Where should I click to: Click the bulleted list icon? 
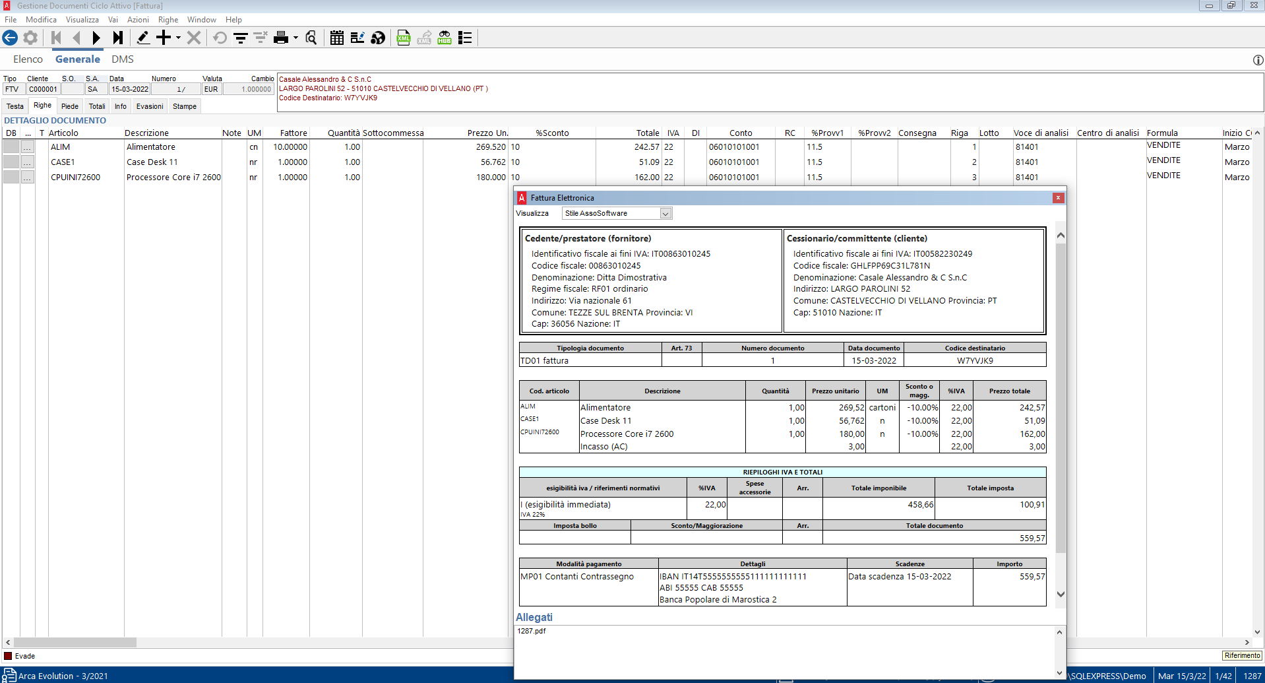[465, 38]
